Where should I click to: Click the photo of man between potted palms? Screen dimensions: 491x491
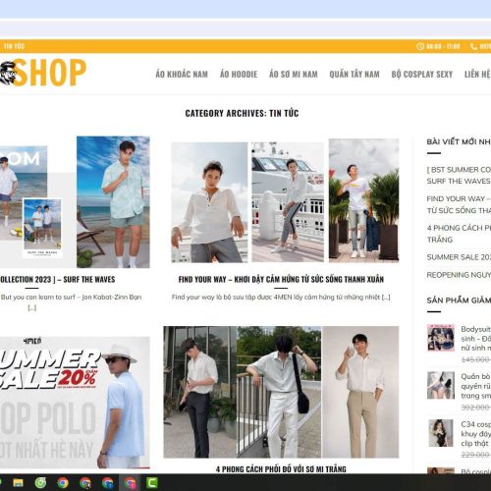point(364,200)
